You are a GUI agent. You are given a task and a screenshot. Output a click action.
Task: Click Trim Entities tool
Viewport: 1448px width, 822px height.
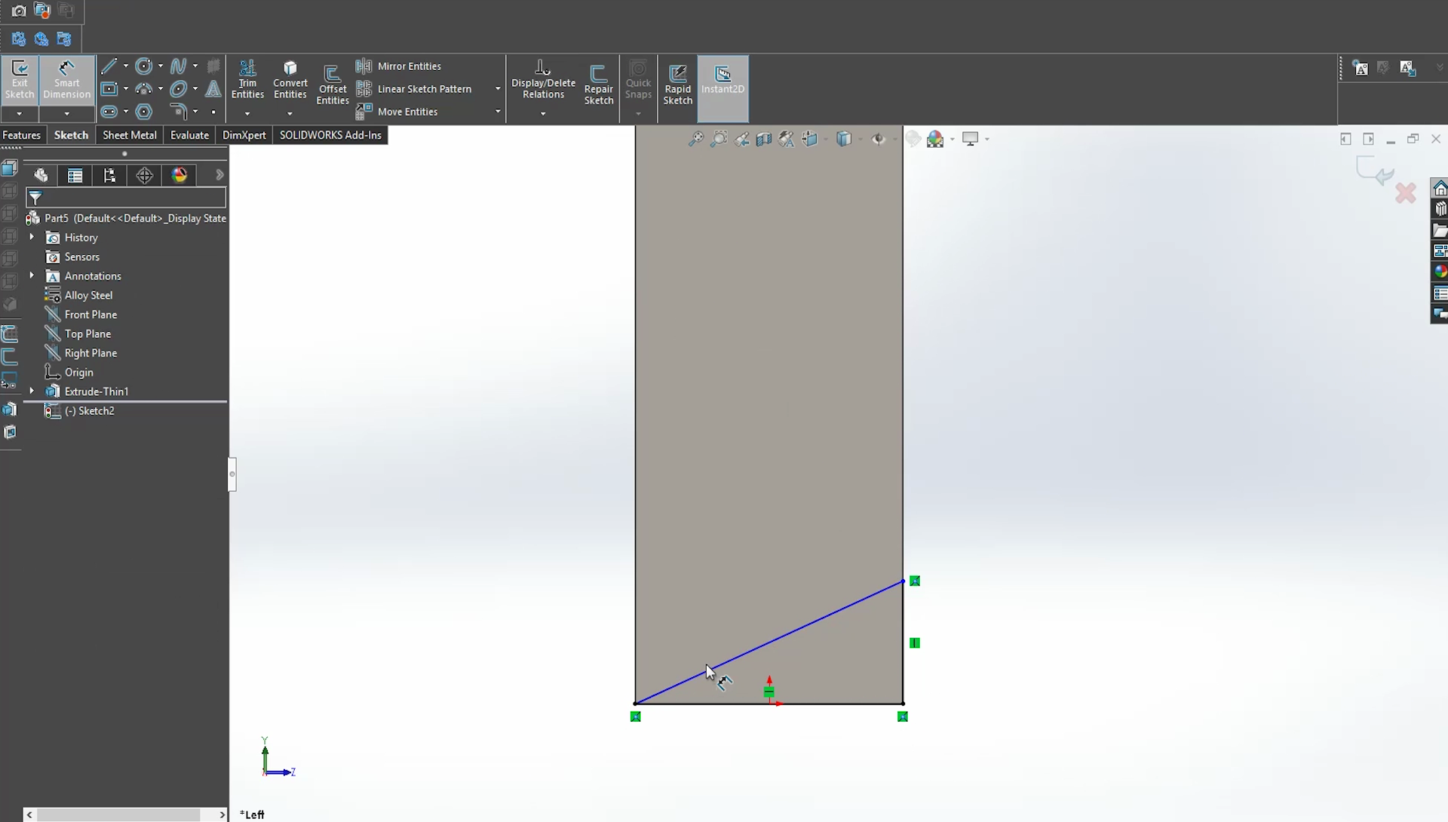tap(247, 80)
